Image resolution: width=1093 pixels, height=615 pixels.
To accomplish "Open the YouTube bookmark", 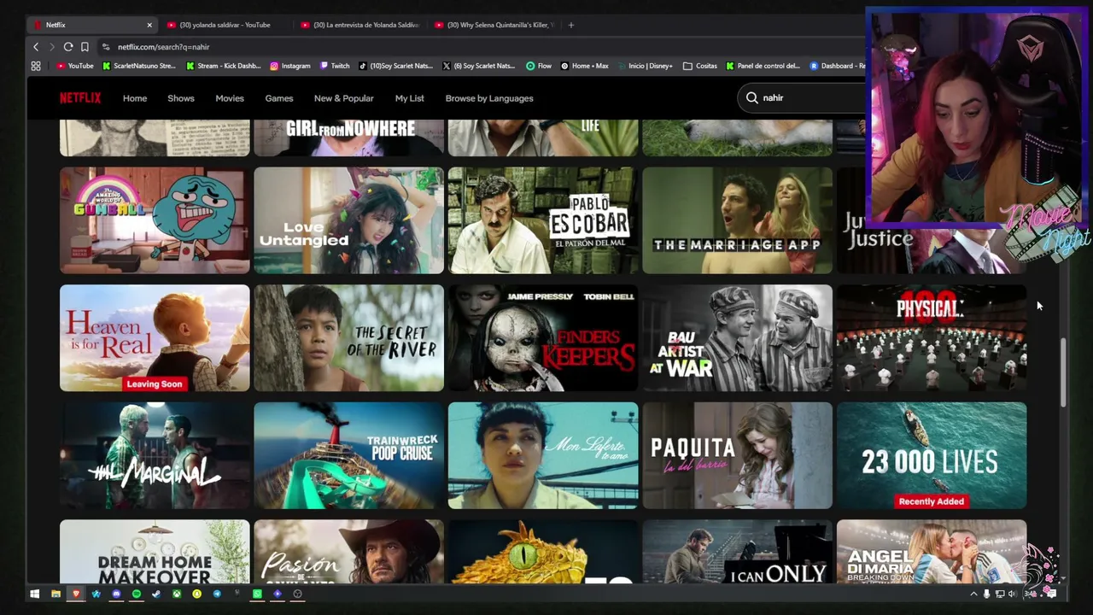I will 75,66.
